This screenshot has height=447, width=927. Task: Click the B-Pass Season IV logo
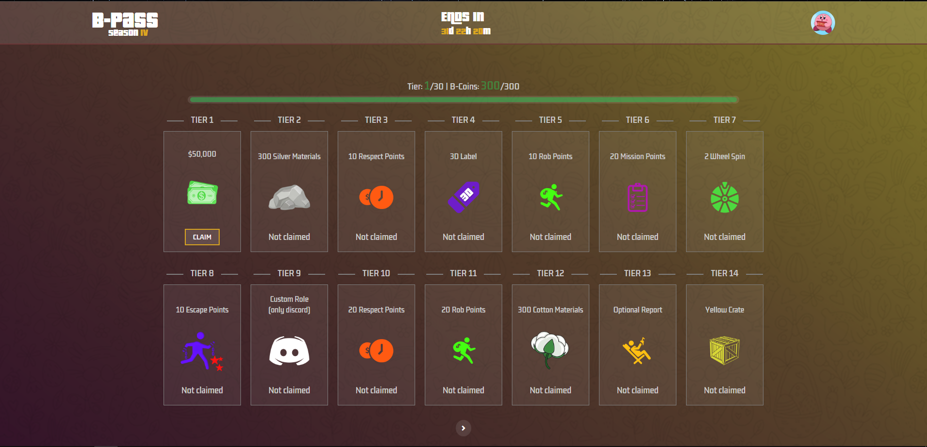(125, 24)
